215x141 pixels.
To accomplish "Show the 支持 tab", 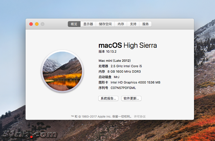I will pos(133,24).
